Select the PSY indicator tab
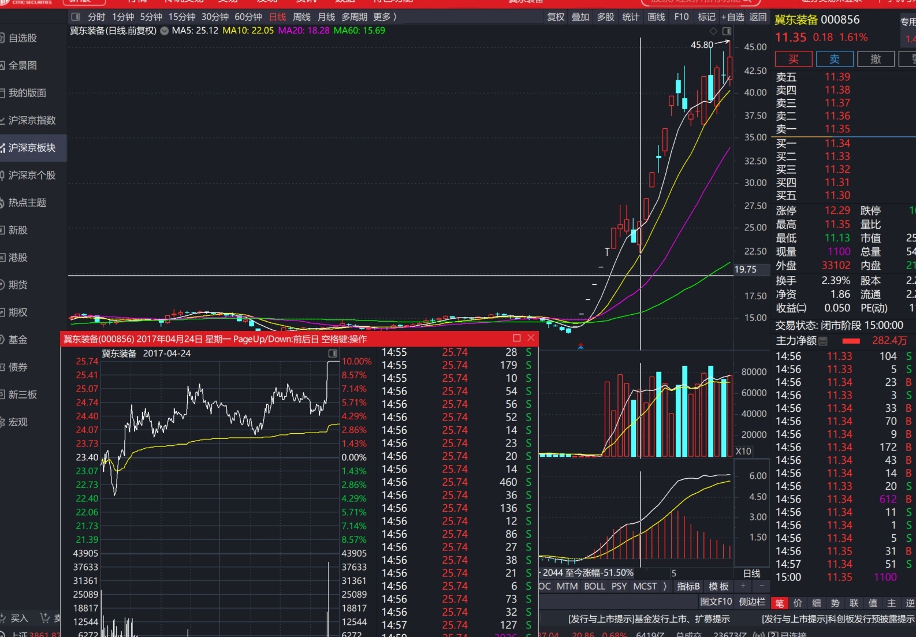This screenshot has width=916, height=637. (x=619, y=586)
